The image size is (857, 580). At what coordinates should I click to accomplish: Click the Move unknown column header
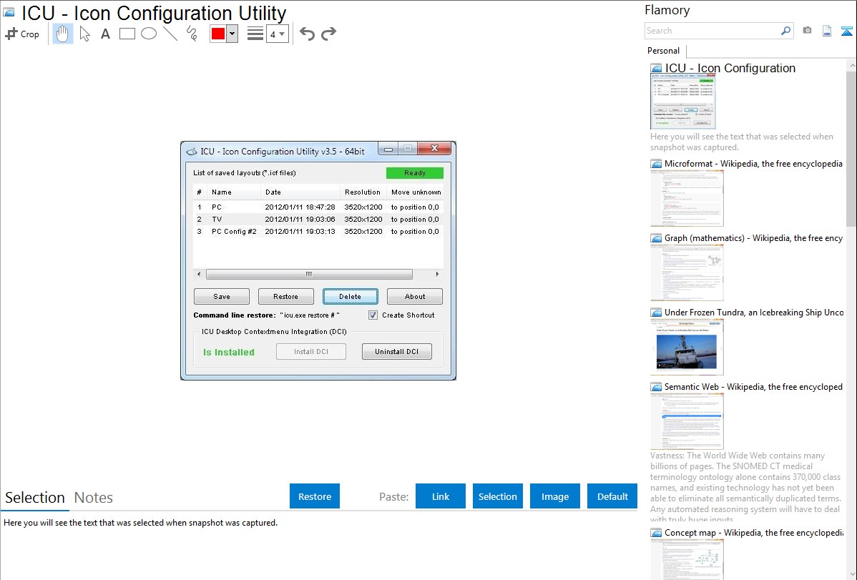point(416,192)
